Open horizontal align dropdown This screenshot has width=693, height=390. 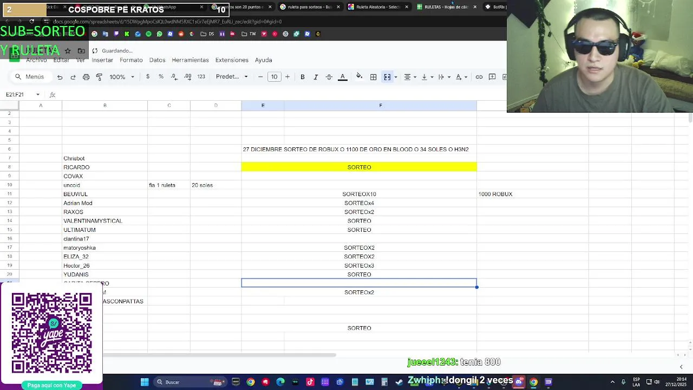(x=410, y=77)
